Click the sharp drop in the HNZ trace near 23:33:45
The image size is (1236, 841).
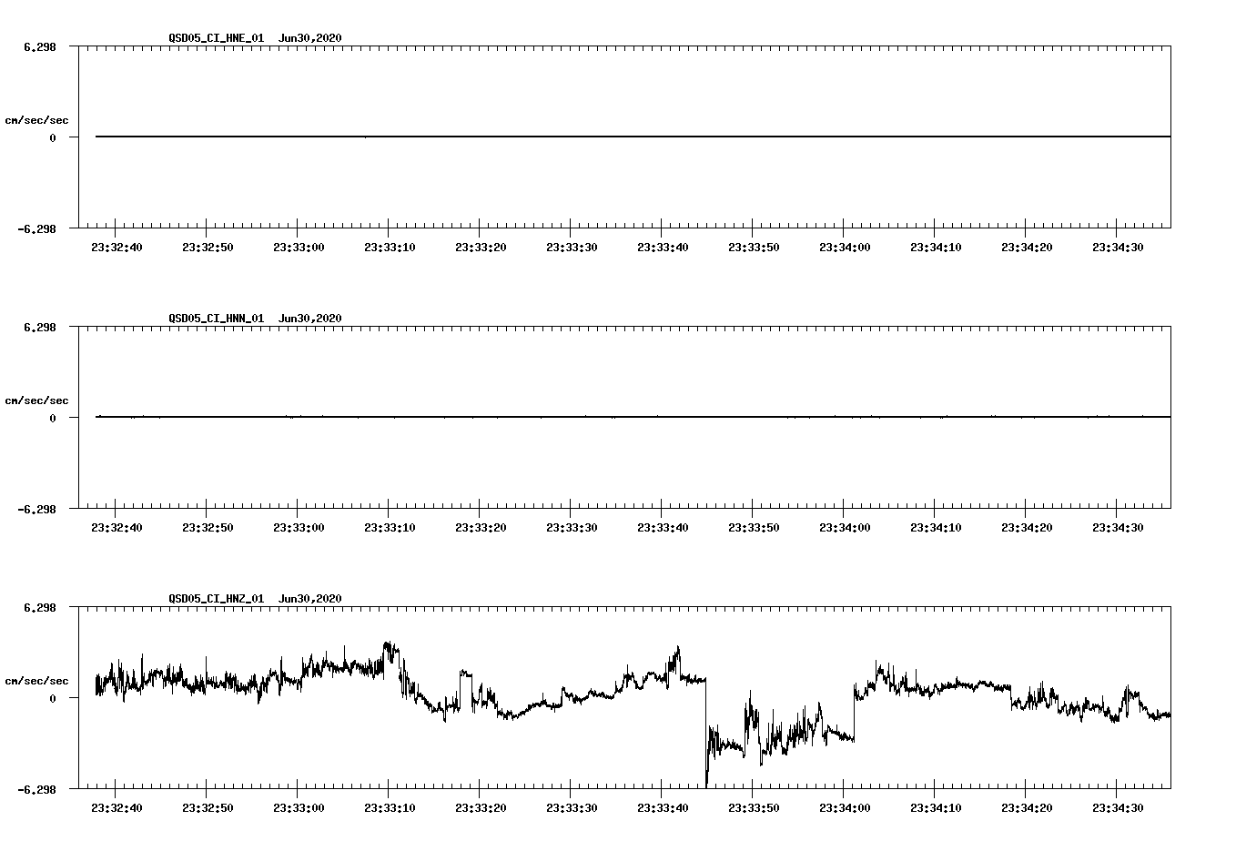[x=706, y=733]
